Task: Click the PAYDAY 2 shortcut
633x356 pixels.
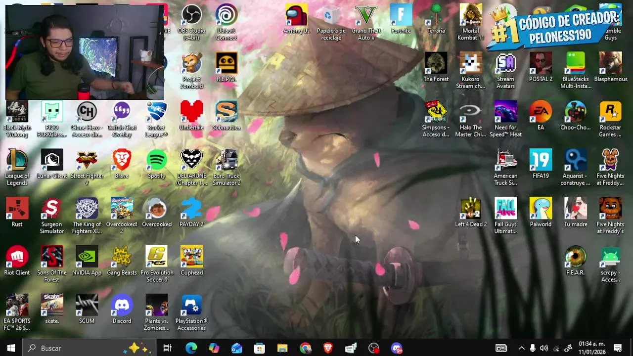Action: [191, 213]
